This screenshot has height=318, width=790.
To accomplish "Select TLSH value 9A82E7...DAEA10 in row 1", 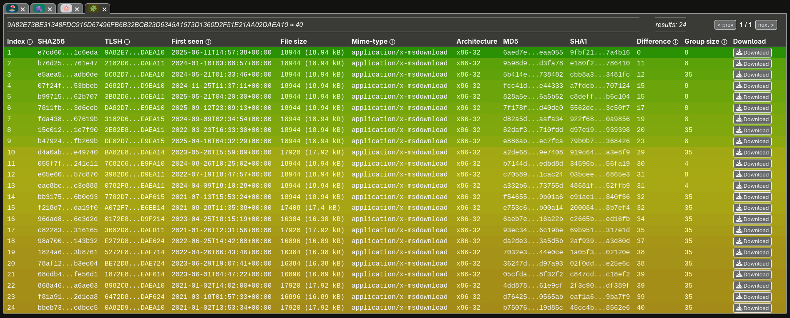I will (135, 52).
